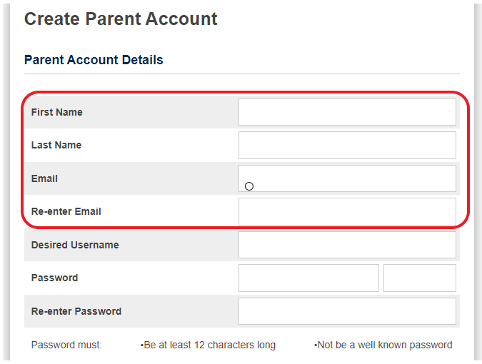
Task: Click the Last Name label text
Action: (x=56, y=145)
